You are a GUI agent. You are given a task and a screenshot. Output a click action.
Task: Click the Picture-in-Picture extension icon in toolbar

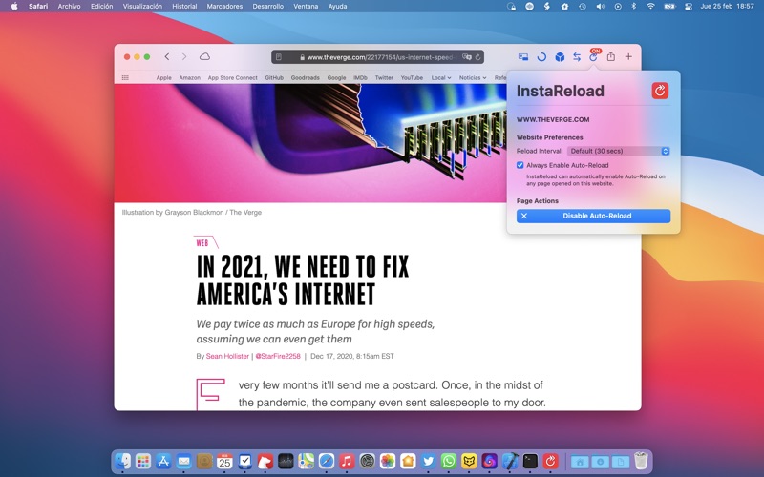tap(523, 57)
